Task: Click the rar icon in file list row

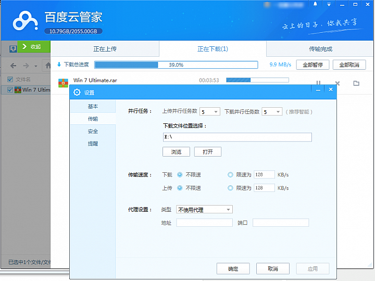Action: pyautogui.click(x=18, y=90)
